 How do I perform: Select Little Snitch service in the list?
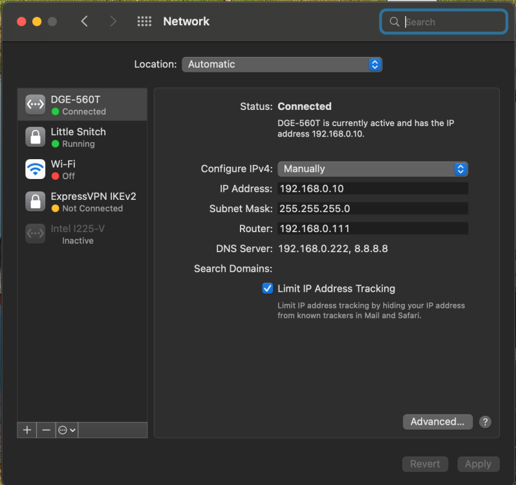(82, 137)
